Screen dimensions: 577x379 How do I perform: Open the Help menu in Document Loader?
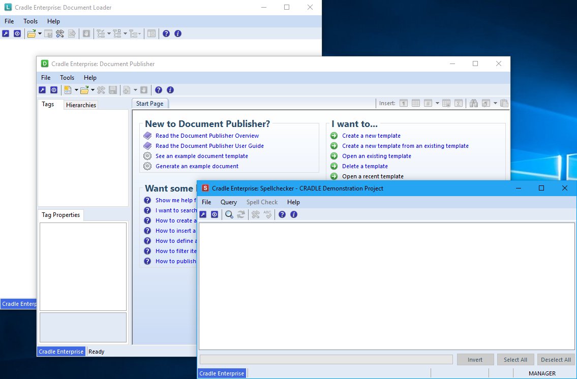53,21
